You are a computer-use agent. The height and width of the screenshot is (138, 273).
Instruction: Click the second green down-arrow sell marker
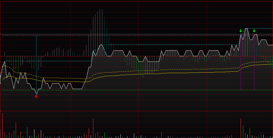[x=254, y=31]
